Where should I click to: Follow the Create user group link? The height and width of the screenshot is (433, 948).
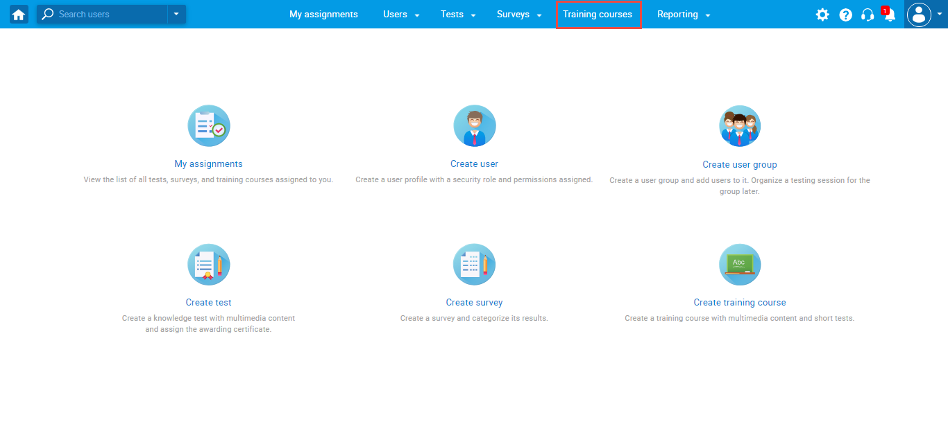[x=740, y=165]
